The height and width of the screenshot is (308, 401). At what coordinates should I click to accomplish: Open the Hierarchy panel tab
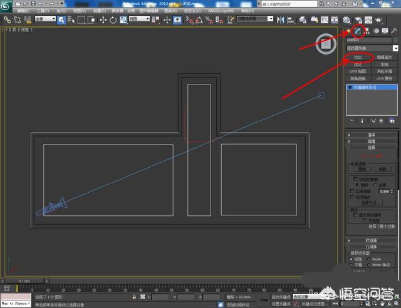(367, 31)
